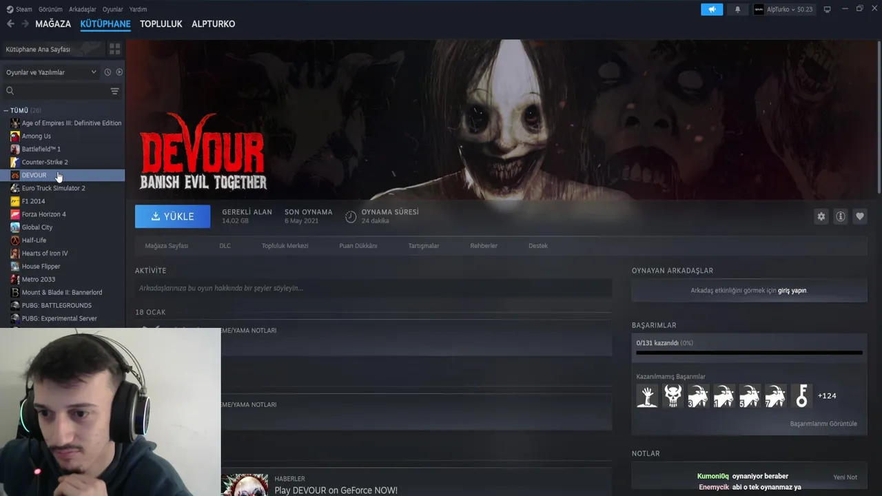The height and width of the screenshot is (496, 882).
Task: Collapse the TÜMÜ category
Action: [6, 110]
